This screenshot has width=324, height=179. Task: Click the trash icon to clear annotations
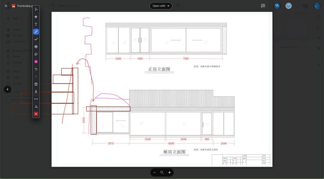pos(36,84)
